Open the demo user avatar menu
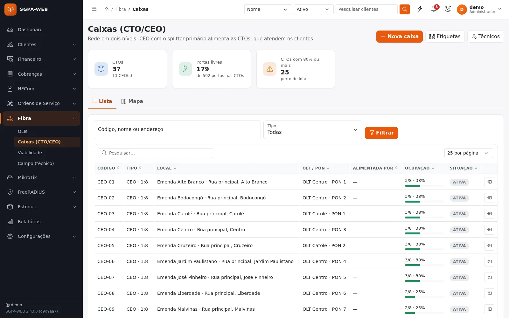The height and width of the screenshot is (318, 509). (x=479, y=9)
